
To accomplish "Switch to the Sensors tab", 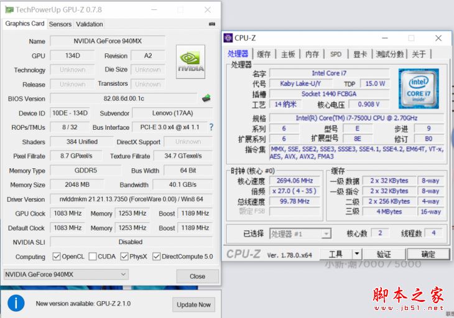I will [x=60, y=24].
